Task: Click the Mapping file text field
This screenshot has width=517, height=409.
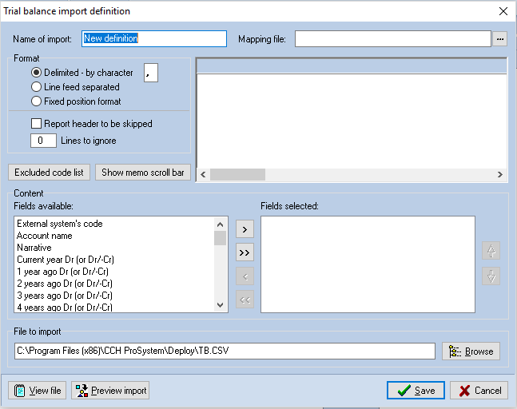Action: point(393,39)
